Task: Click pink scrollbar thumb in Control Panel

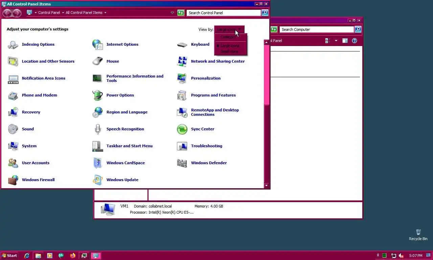Action: pos(267,75)
